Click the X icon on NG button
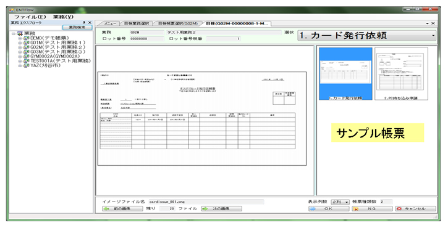This screenshot has width=448, height=225. click(x=356, y=209)
